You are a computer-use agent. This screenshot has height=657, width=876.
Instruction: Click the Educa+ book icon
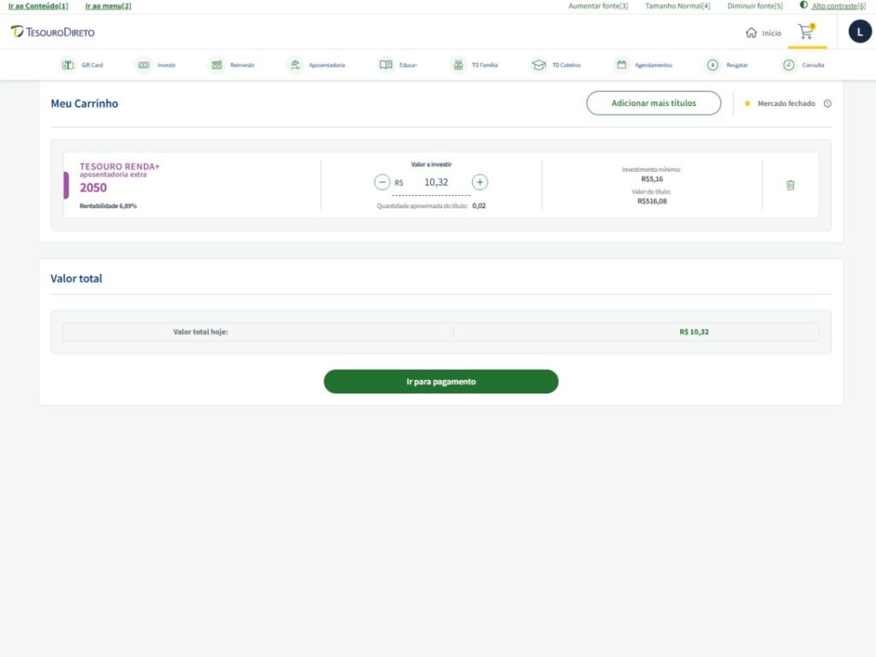[386, 65]
